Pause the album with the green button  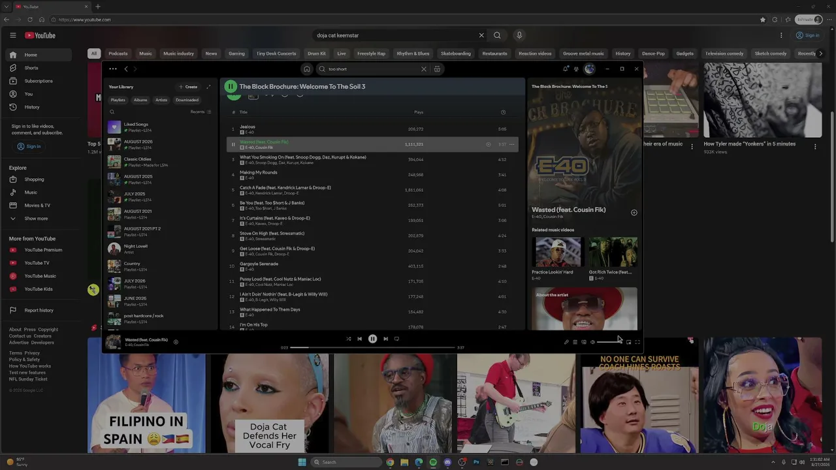231,86
